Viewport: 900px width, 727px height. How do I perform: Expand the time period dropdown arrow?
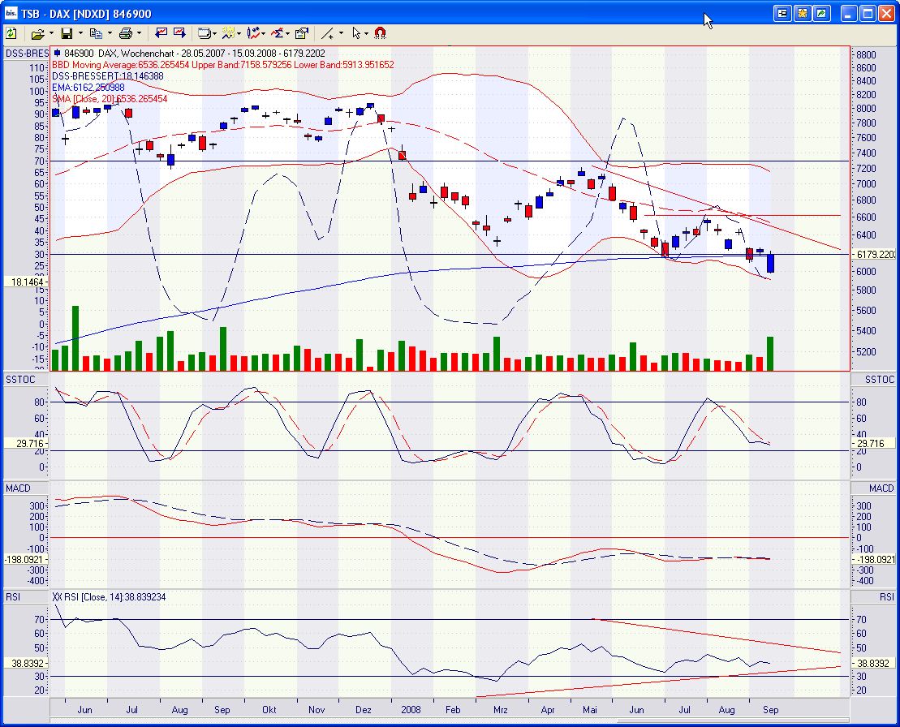tap(239, 33)
